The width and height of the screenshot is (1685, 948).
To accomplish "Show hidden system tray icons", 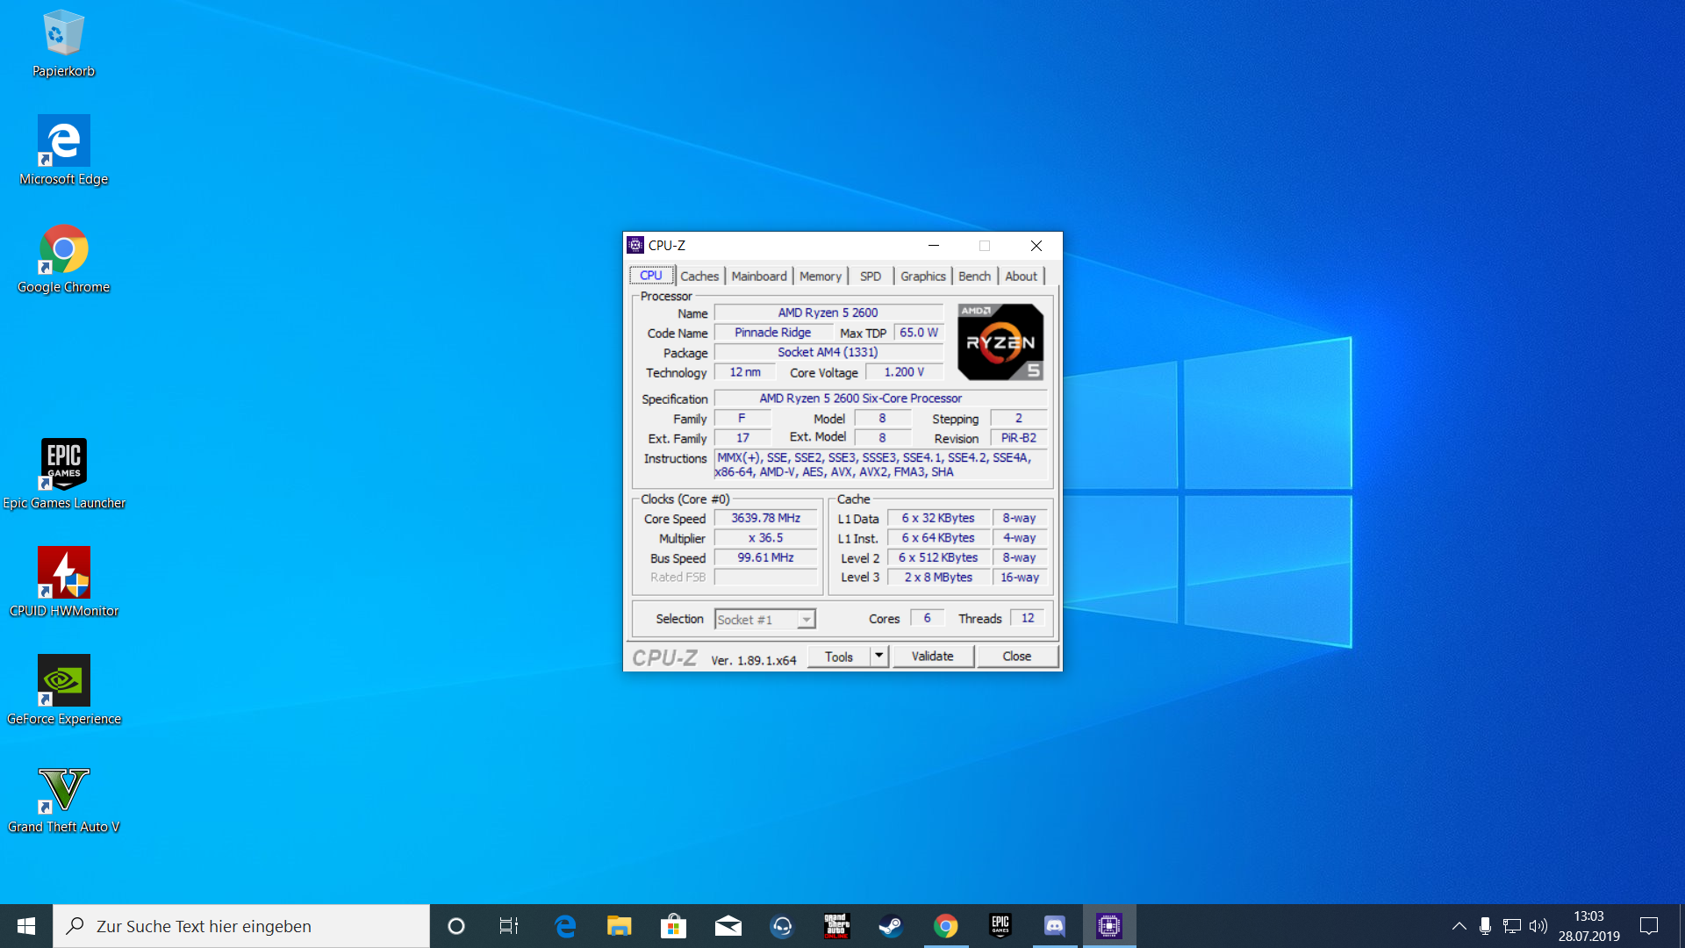I will pyautogui.click(x=1459, y=926).
